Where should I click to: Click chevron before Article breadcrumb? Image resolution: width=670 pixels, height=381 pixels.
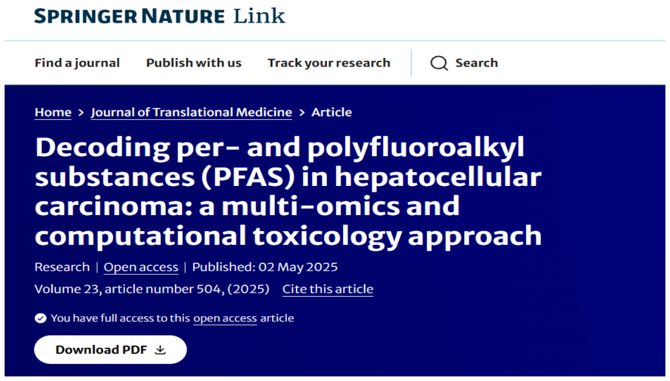(x=302, y=112)
